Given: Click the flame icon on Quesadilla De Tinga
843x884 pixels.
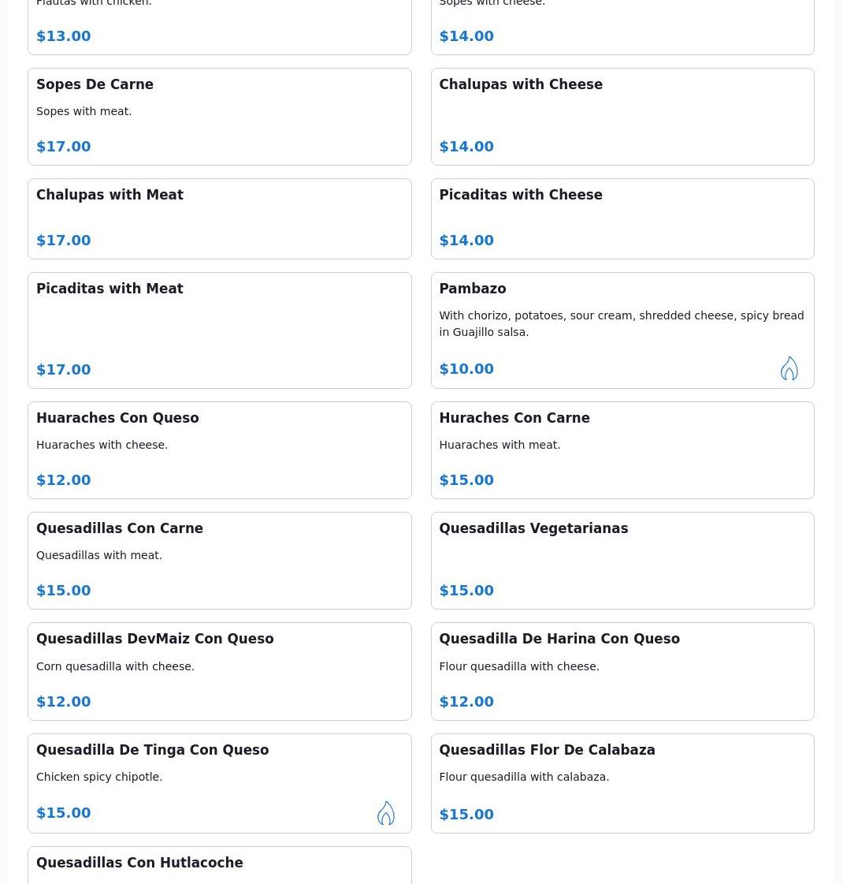Looking at the screenshot, I should point(386,813).
